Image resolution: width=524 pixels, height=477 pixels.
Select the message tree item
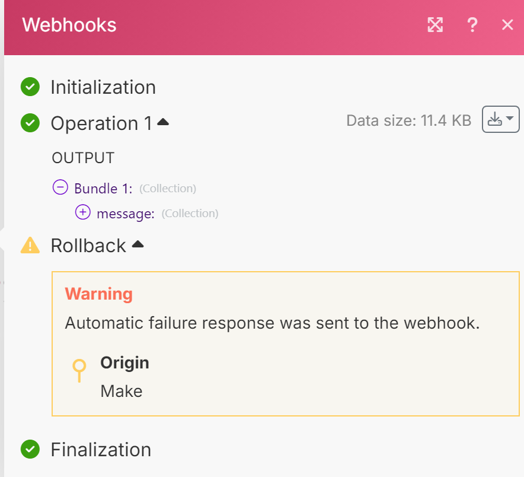(x=127, y=213)
